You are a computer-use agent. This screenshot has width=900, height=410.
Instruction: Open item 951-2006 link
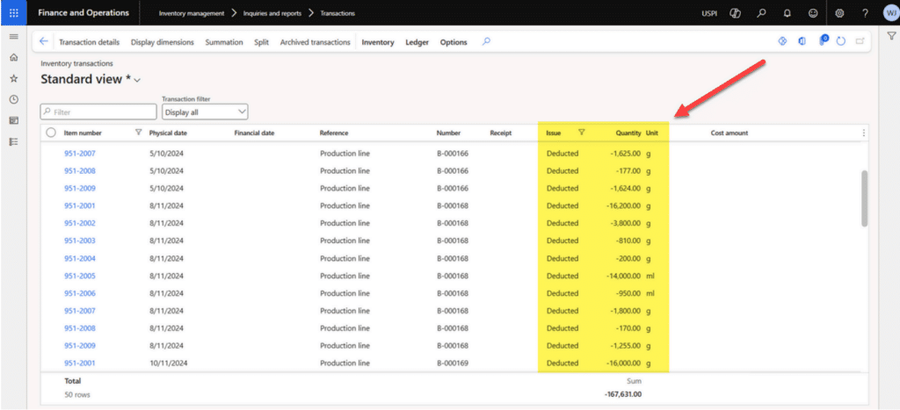(80, 293)
